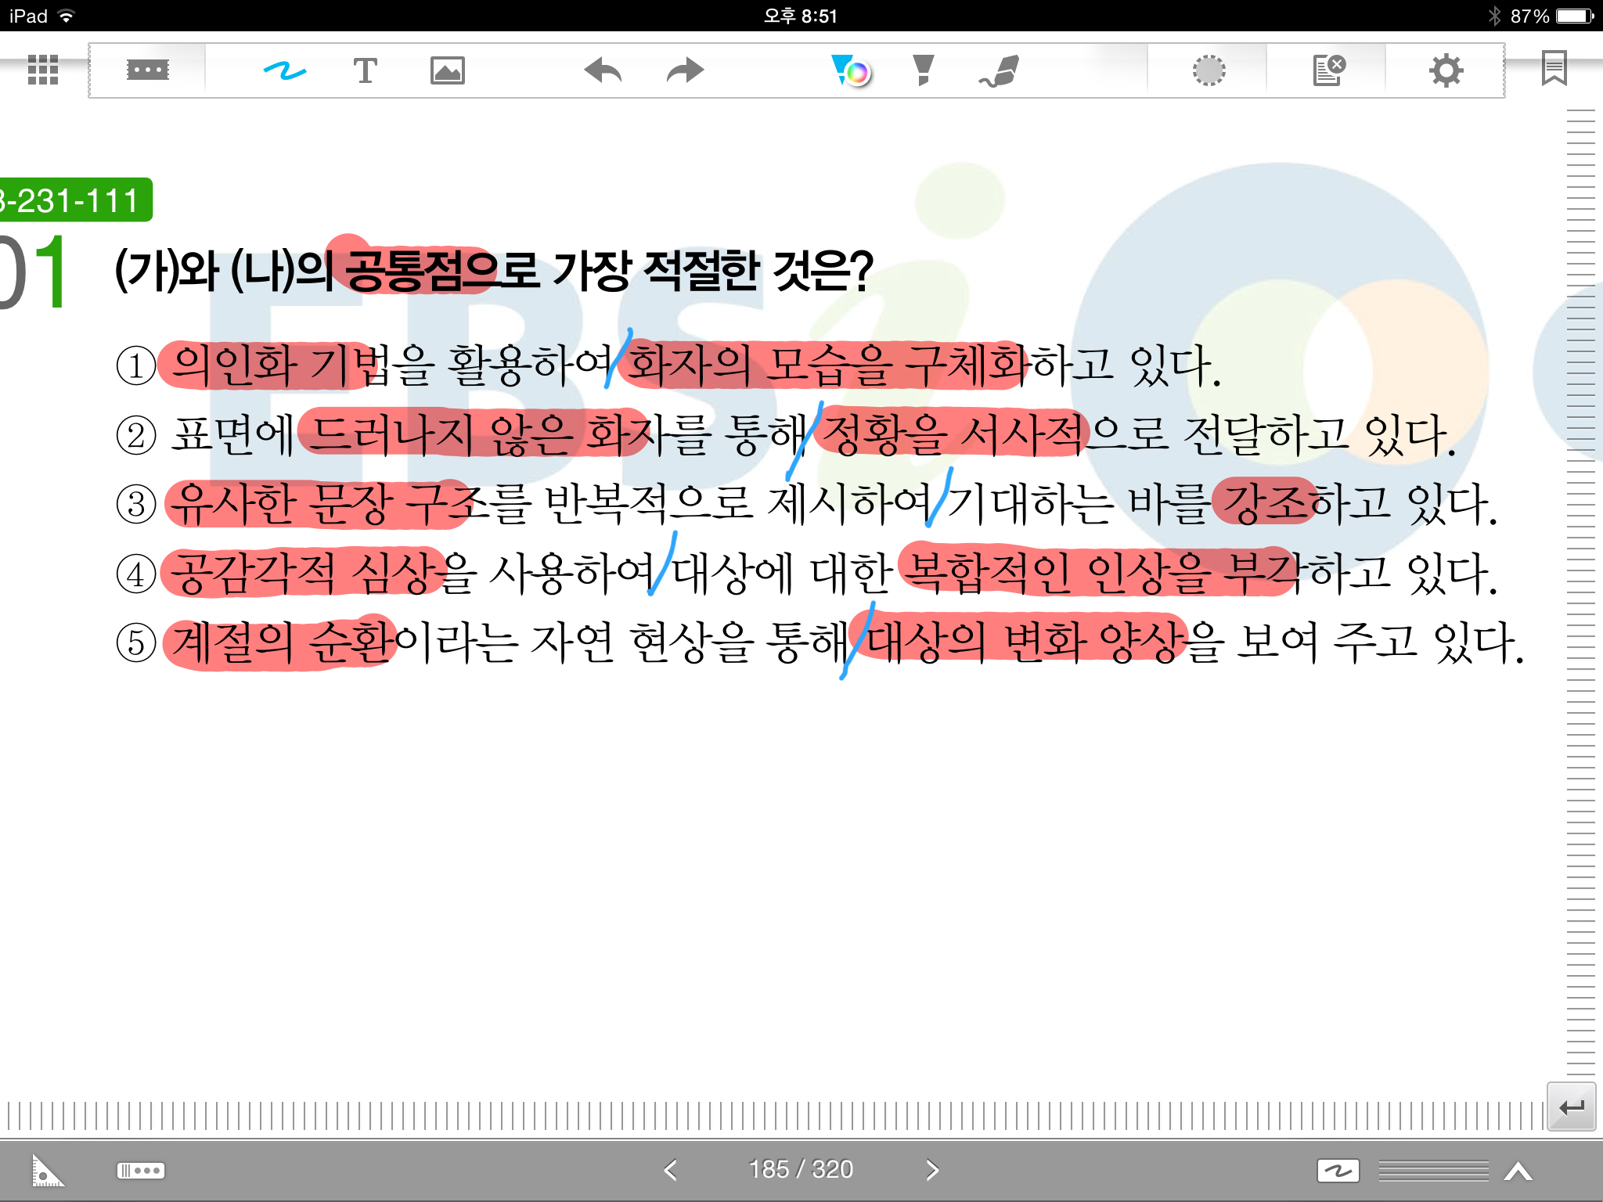Tap the Bluetooth status icon
1603x1202 pixels.
coord(1494,16)
